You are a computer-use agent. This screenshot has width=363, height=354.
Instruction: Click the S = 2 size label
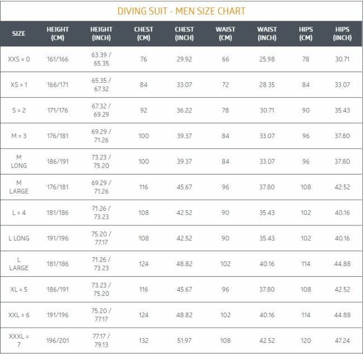pos(19,110)
